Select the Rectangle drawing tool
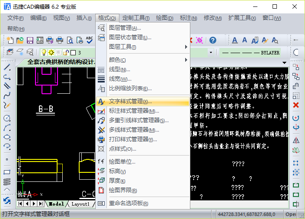Screen dimensions: 305x219 point(7,172)
